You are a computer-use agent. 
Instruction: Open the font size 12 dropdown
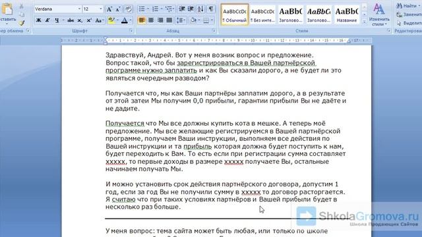[101, 9]
